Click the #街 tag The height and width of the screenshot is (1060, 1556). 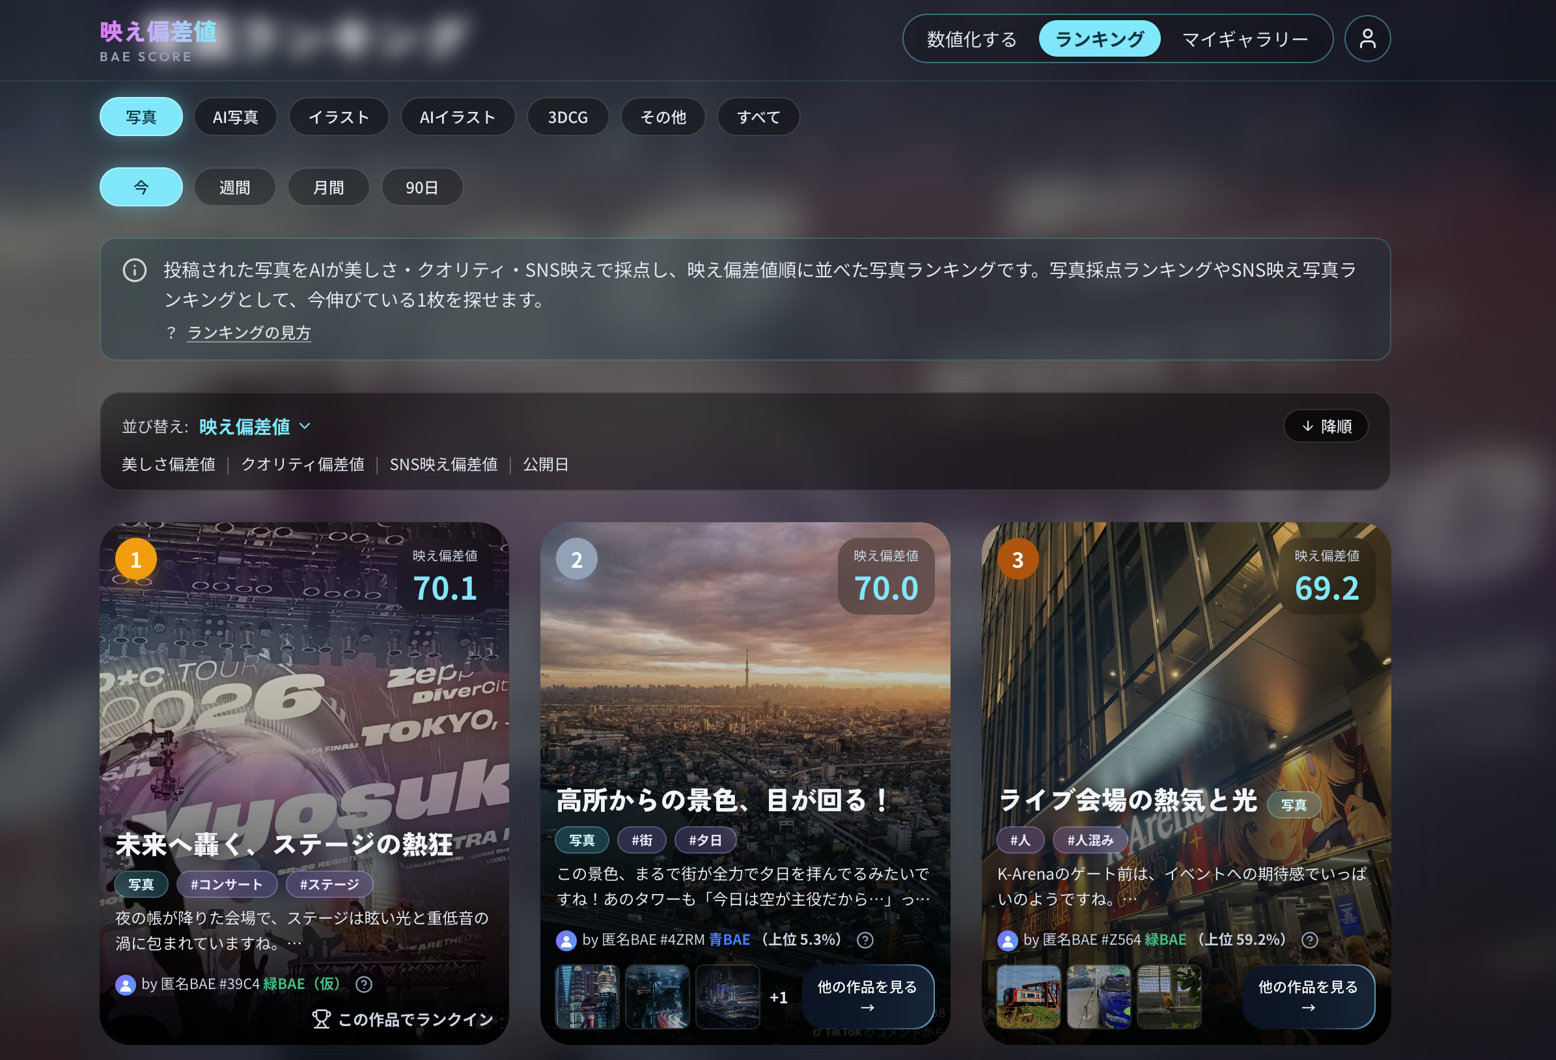[x=642, y=841]
